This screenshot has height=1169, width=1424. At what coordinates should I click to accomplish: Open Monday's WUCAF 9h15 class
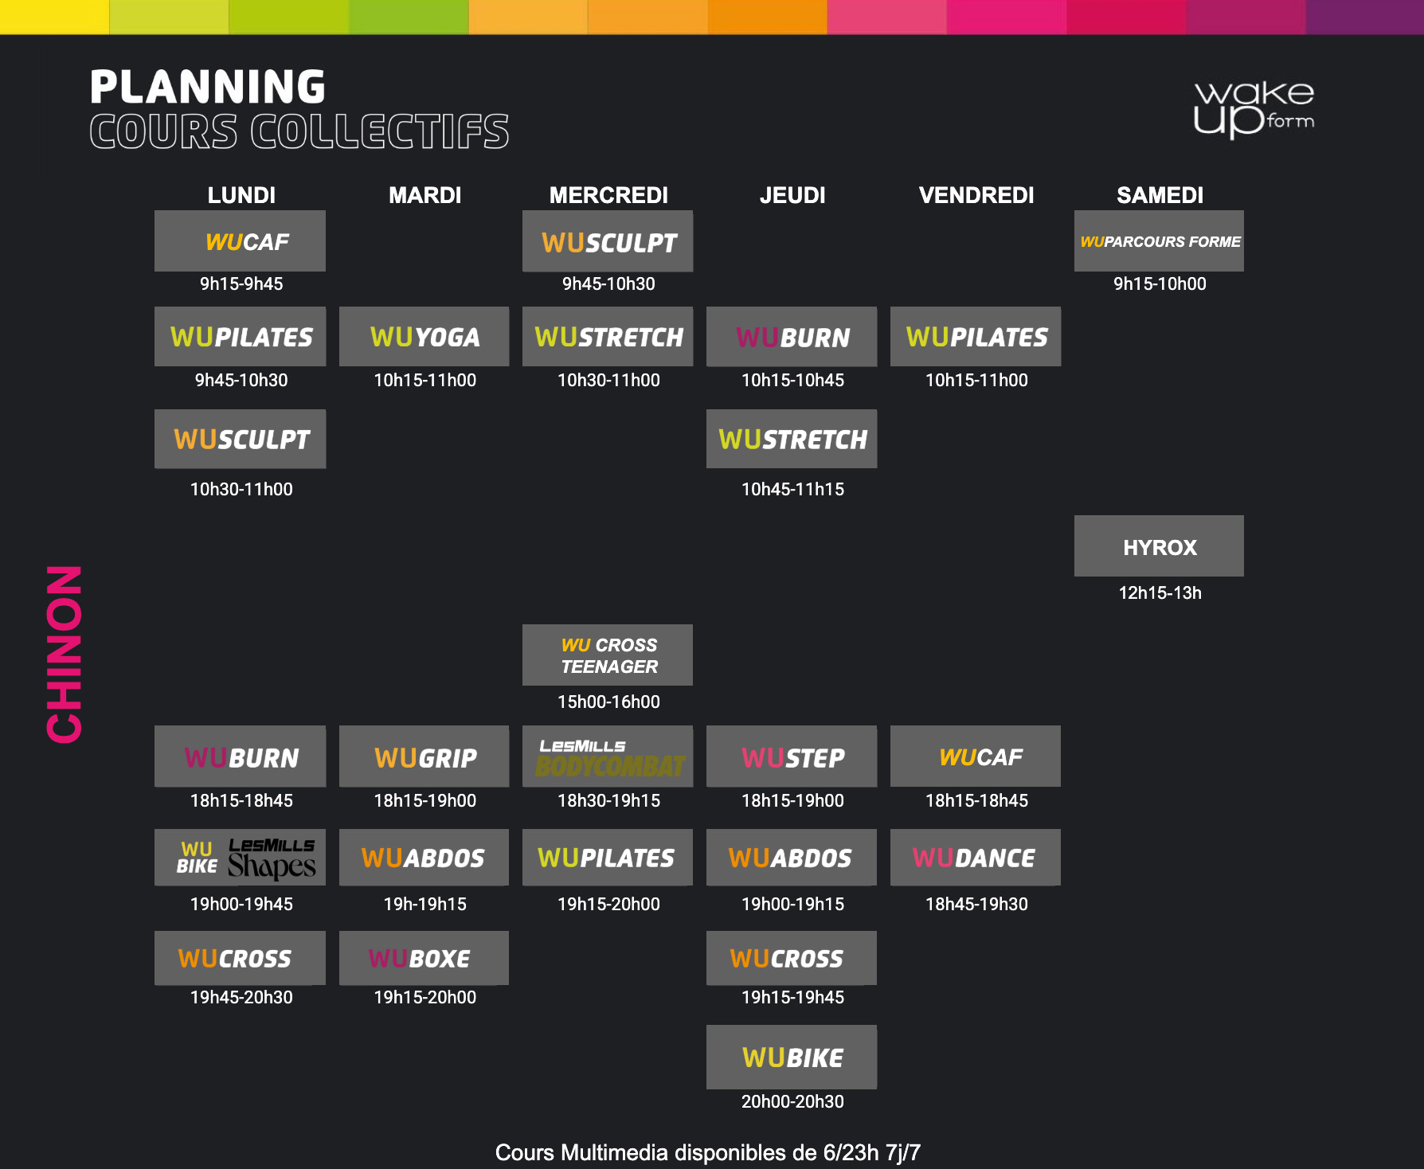pyautogui.click(x=240, y=241)
